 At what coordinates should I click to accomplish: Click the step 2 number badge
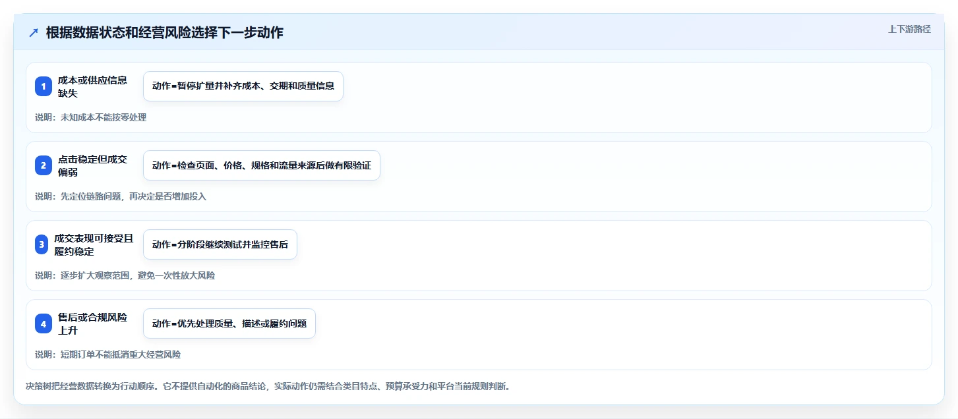(44, 165)
